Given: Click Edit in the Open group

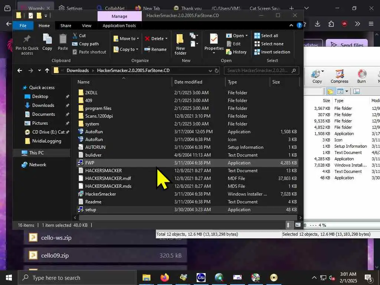Looking at the screenshot, I should point(233,44).
